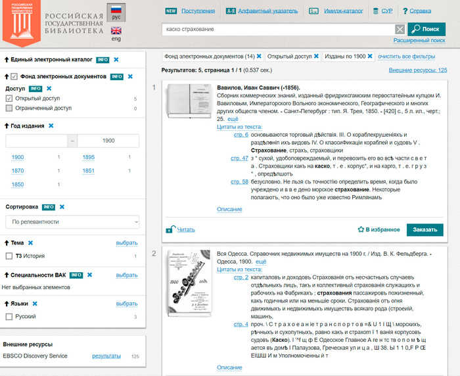Viewport: 460px width, 376px height.
Task: Click the NEW Поступления icon
Action: click(x=171, y=11)
